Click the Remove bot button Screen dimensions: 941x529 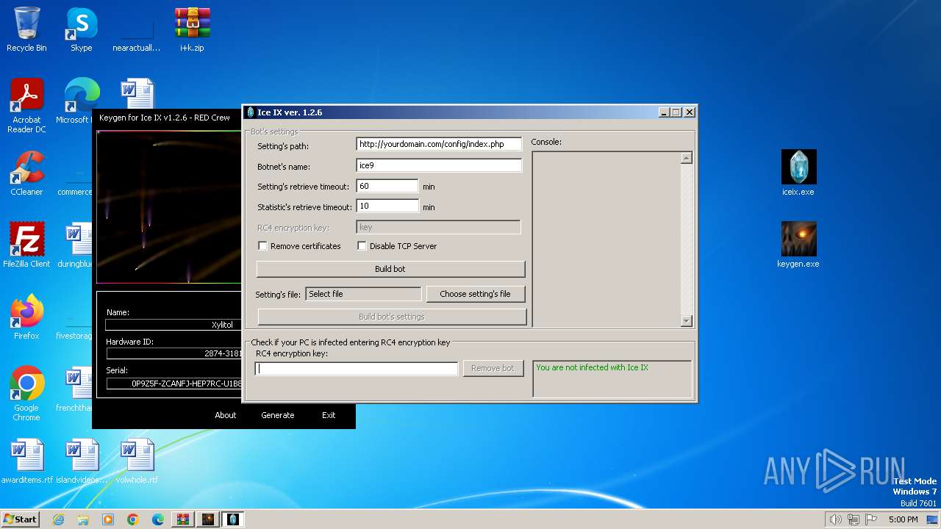click(x=493, y=368)
